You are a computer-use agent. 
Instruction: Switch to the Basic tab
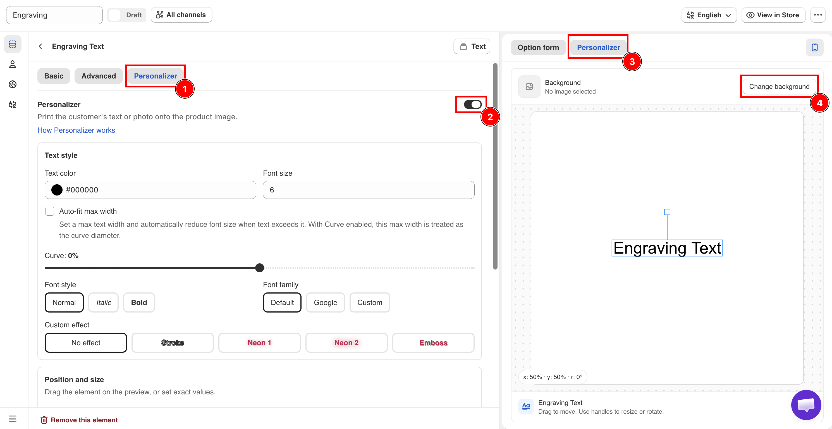(x=54, y=76)
